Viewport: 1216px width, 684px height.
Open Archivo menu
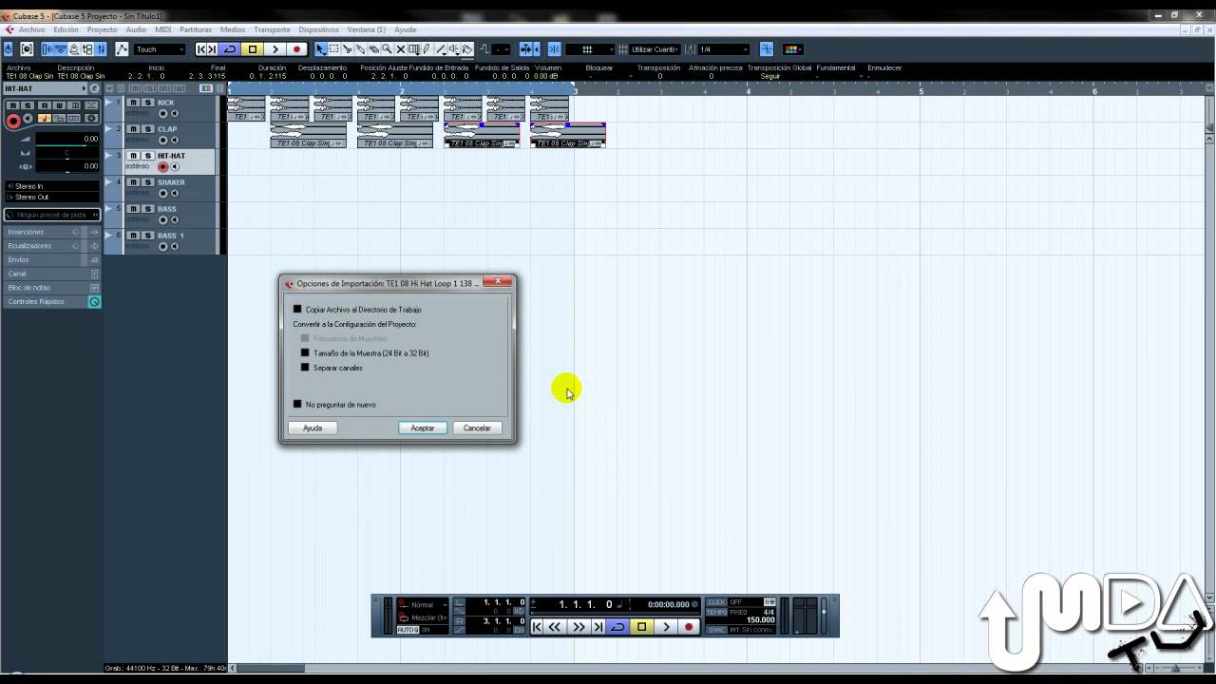[x=31, y=29]
